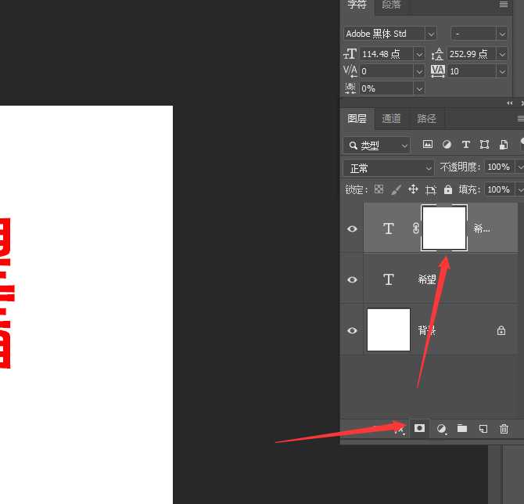The width and height of the screenshot is (524, 504).
Task: Open the 类型 layer filter dropdown
Action: tap(404, 146)
